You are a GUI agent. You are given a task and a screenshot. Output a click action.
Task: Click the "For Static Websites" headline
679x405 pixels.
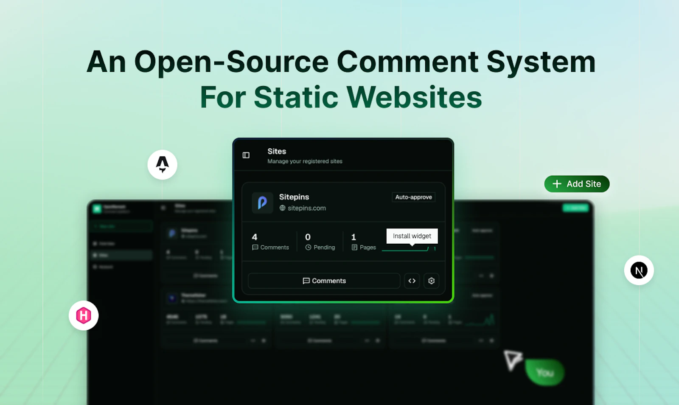click(x=341, y=97)
